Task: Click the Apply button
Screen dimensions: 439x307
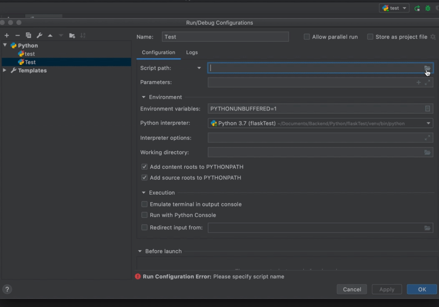Action: point(386,289)
